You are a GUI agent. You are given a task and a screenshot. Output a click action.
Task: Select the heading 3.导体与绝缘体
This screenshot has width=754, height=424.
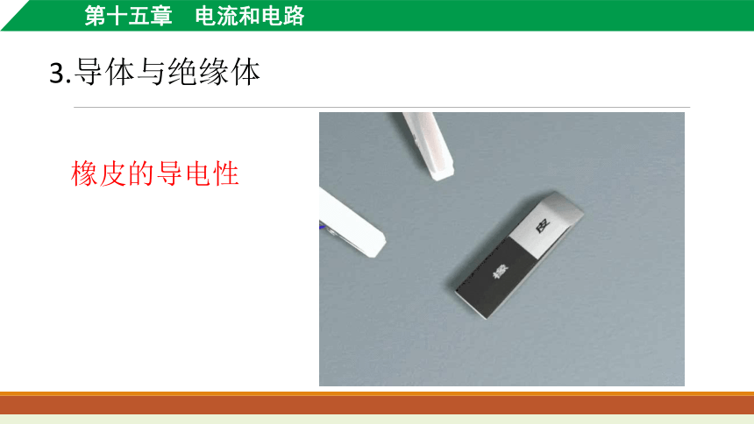[x=155, y=72]
